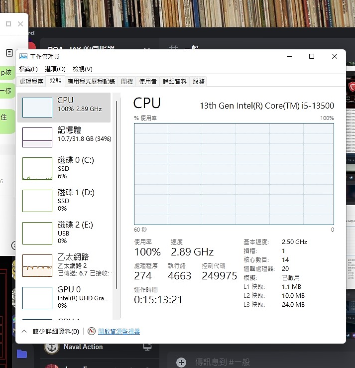Select the GPU 0 item

point(64,298)
